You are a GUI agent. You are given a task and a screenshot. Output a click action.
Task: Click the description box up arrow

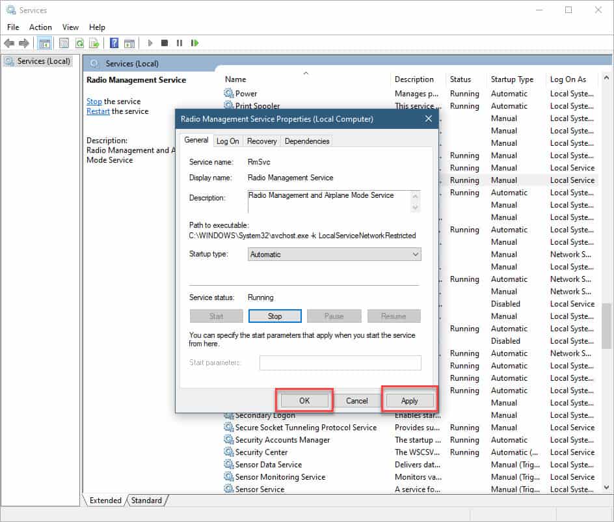tap(416, 195)
